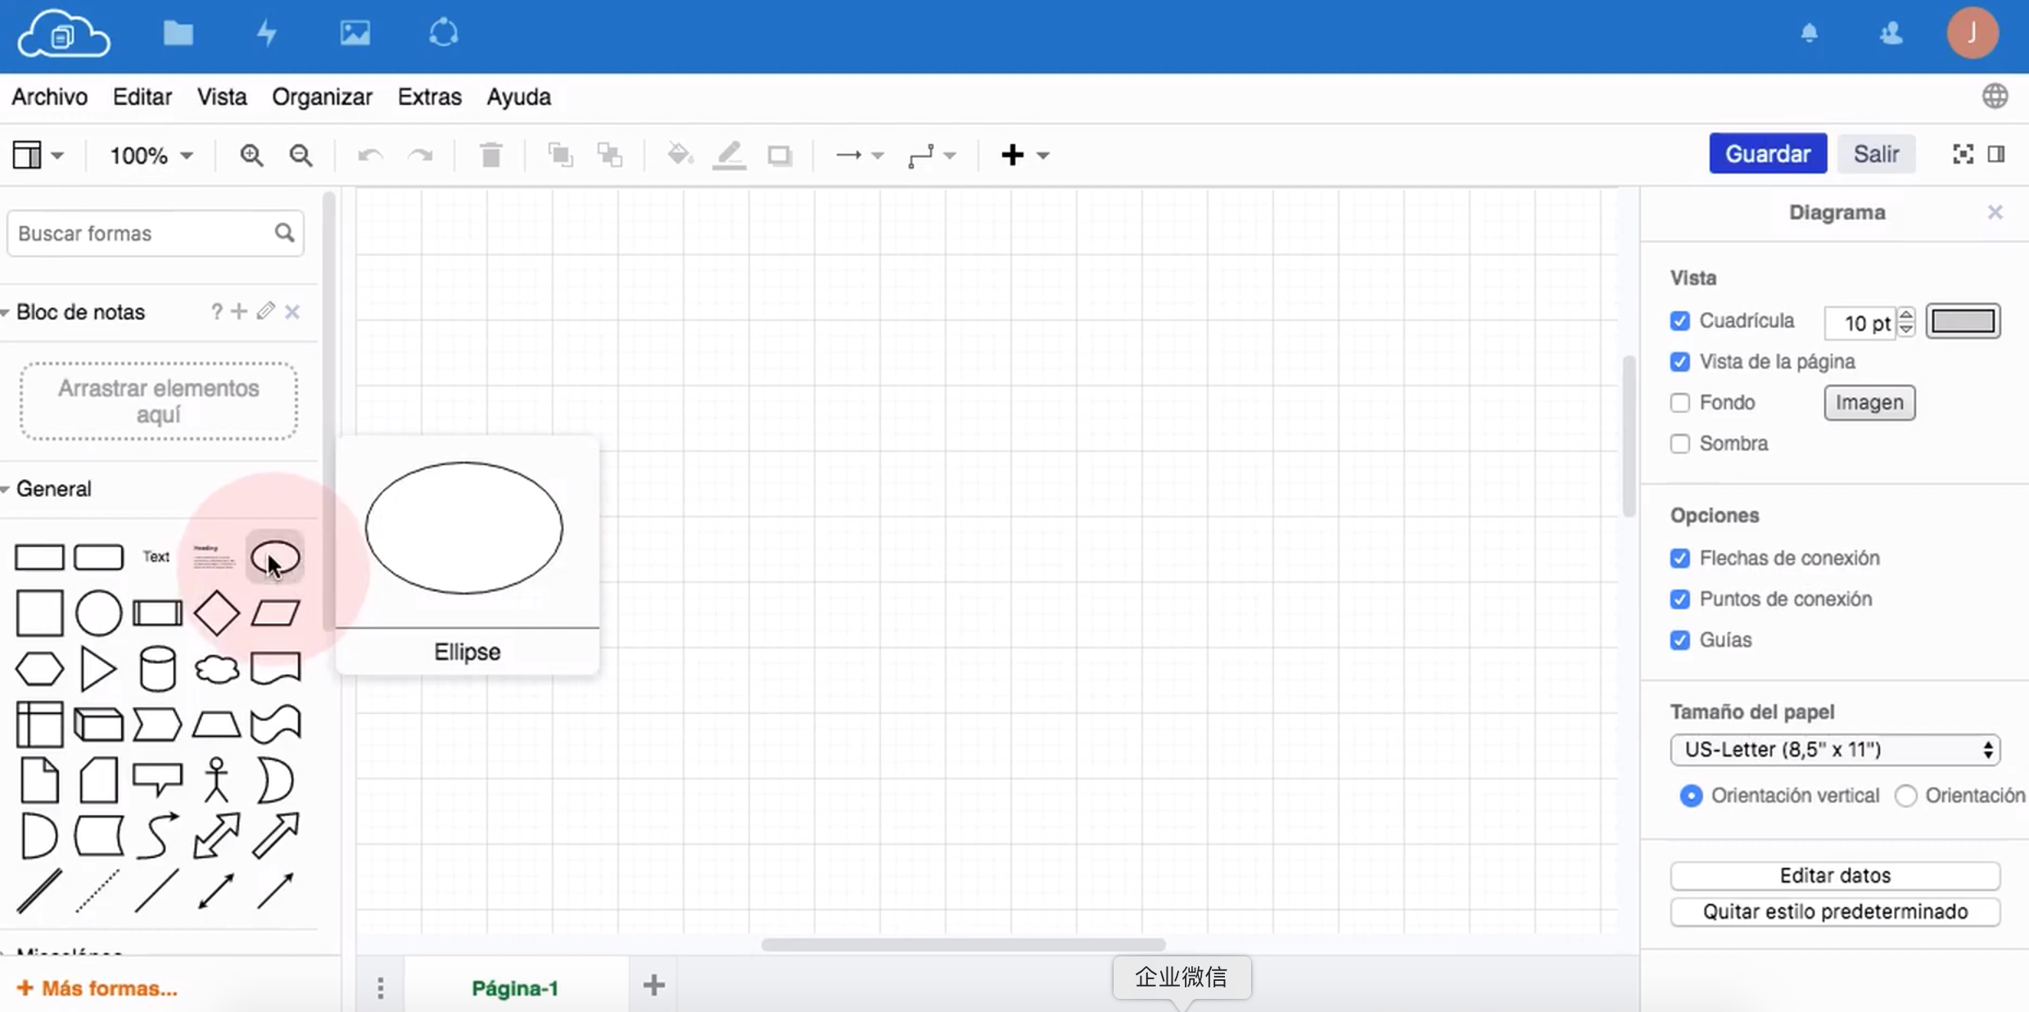Enable the Fondo checkbox

tap(1679, 403)
